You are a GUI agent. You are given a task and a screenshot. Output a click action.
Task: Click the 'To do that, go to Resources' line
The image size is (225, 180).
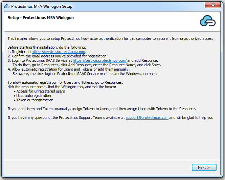pyautogui.click(x=87, y=65)
